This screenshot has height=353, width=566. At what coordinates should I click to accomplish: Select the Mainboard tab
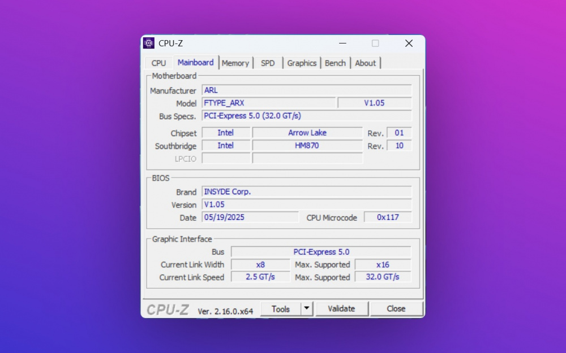click(195, 63)
